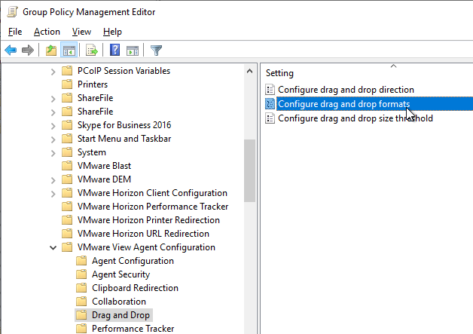Click the Export List toolbar icon
The width and height of the screenshot is (473, 334).
(x=92, y=50)
